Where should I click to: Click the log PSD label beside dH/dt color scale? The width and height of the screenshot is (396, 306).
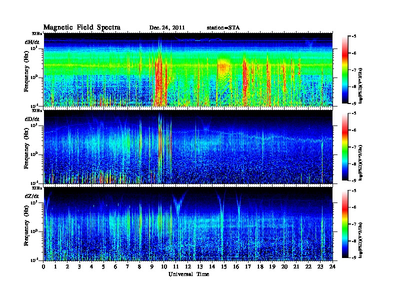(361, 85)
